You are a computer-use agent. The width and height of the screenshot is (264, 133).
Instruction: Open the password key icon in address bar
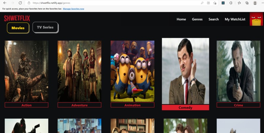pyautogui.click(x=202, y=3)
